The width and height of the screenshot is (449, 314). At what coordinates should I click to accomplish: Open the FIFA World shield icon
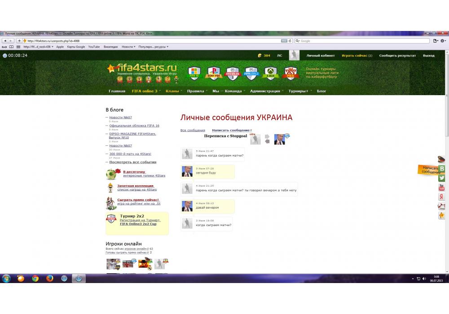[251, 73]
